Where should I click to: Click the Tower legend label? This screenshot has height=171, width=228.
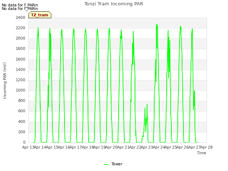(117, 164)
